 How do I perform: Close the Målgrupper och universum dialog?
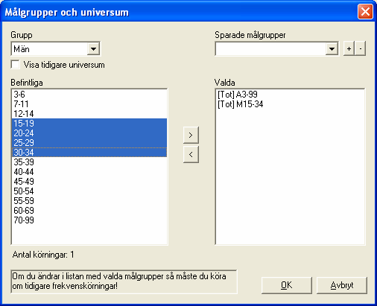pos(365,12)
